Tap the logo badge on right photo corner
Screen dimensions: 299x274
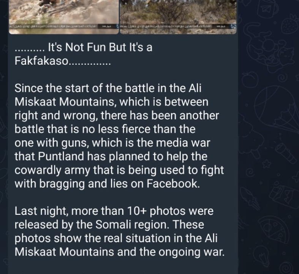(x=233, y=26)
